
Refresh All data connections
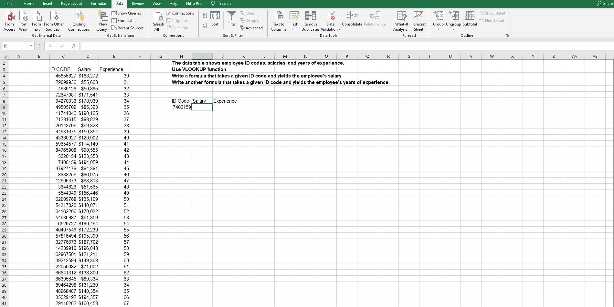coord(157,20)
